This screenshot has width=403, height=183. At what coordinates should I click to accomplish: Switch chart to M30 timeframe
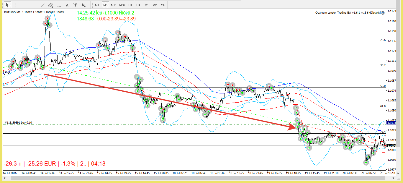tap(122, 5)
